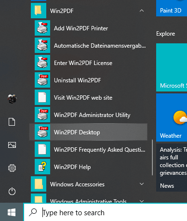
Task: Click the search magnifier icon
Action: (x=33, y=212)
